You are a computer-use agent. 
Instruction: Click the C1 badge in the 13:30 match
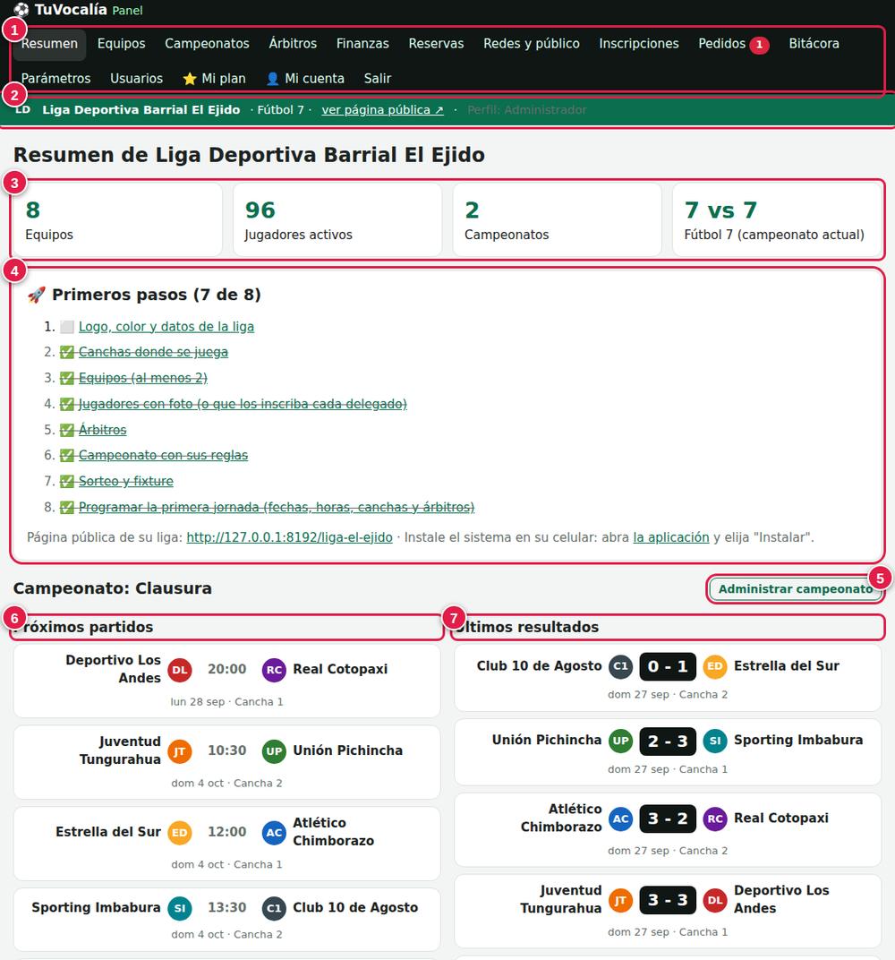(x=274, y=909)
